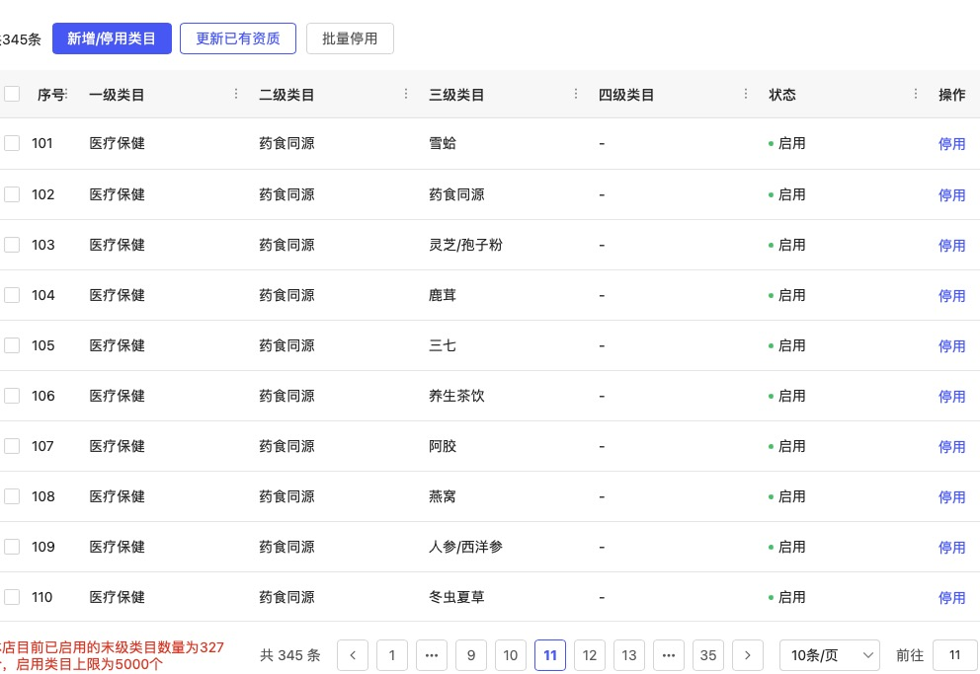980x674 pixels.
Task: Select checkbox for row 105 三七
Action: pos(12,345)
